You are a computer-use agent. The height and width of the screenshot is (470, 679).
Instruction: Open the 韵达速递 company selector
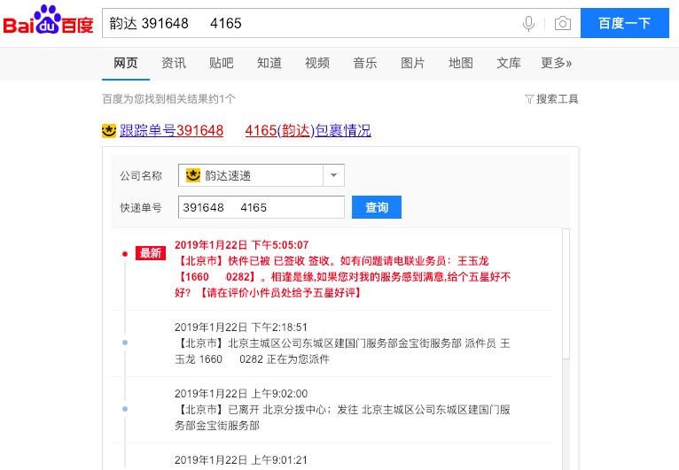(261, 175)
